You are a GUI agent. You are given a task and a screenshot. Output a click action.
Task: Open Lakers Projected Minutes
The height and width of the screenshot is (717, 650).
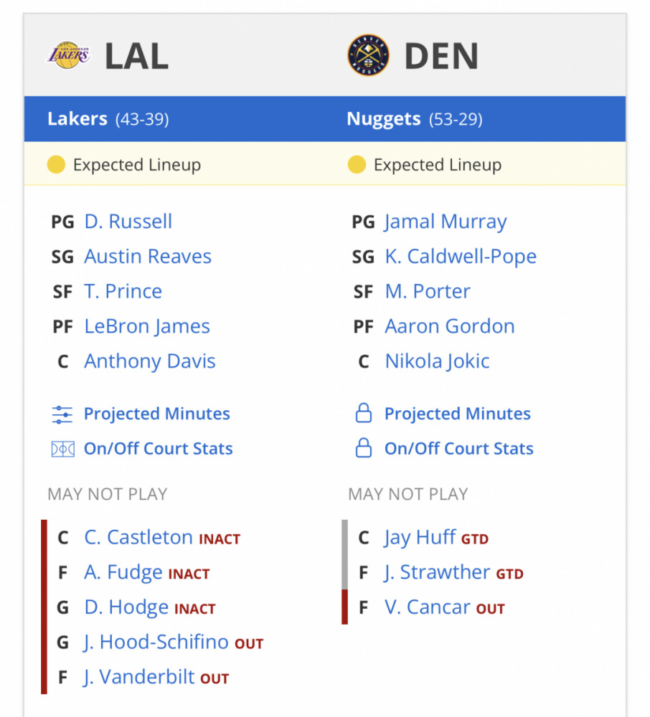pyautogui.click(x=157, y=414)
